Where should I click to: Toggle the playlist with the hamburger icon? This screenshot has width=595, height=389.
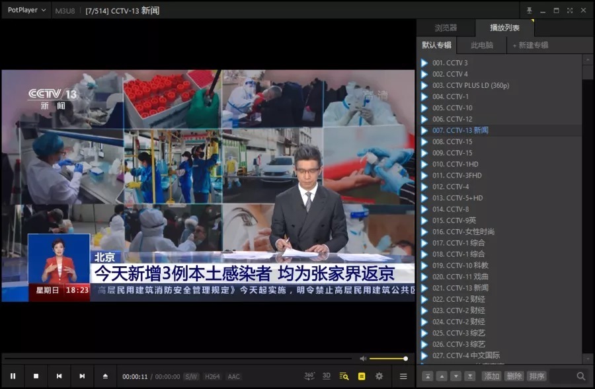[403, 376]
